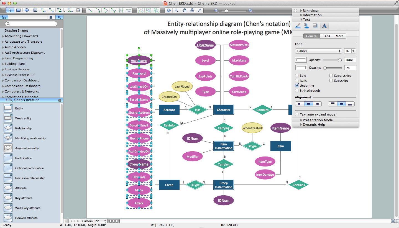Activate the Hand pan tool
Image resolution: width=399 pixels, height=228 pixels.
click(x=185, y=10)
